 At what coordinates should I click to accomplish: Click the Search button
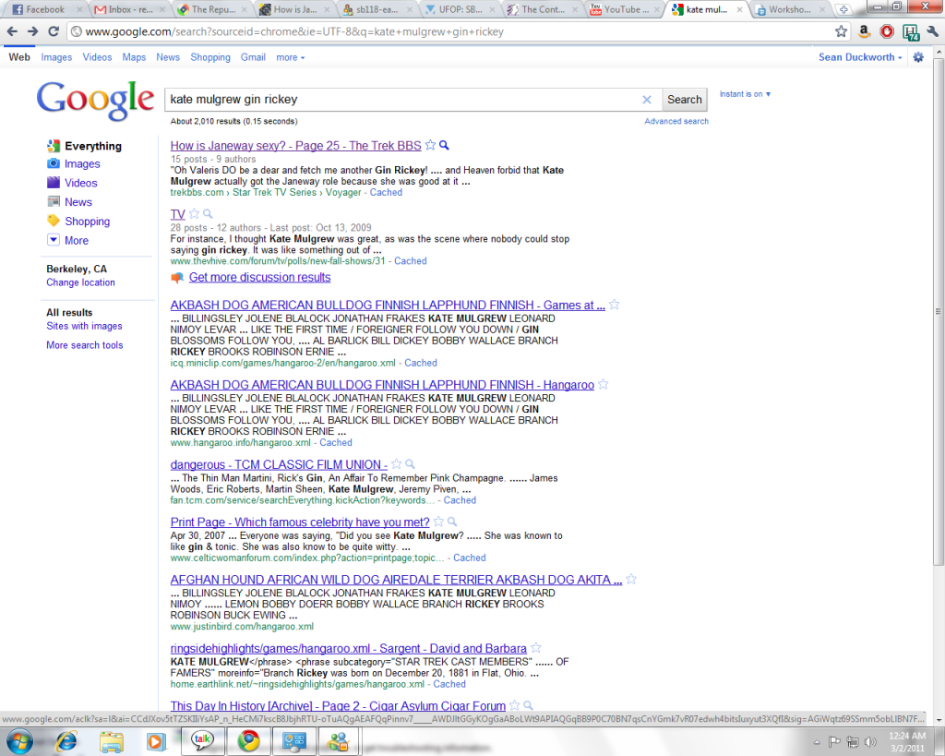coord(685,100)
